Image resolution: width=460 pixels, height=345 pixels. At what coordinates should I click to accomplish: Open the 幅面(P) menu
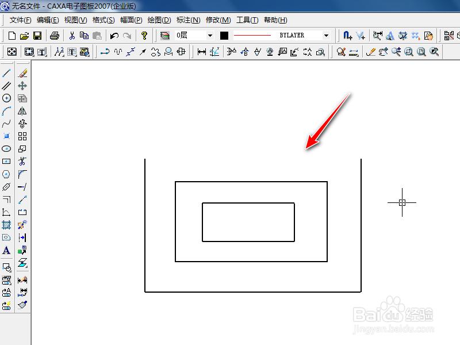click(x=131, y=20)
